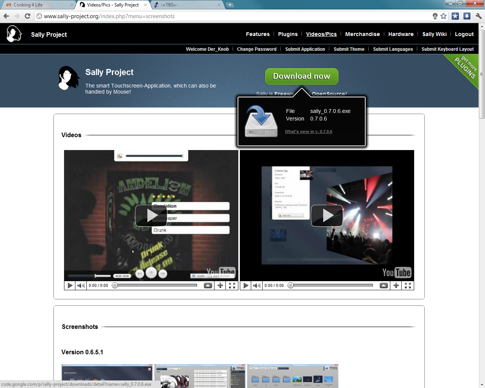Click the Download now button

(x=302, y=76)
